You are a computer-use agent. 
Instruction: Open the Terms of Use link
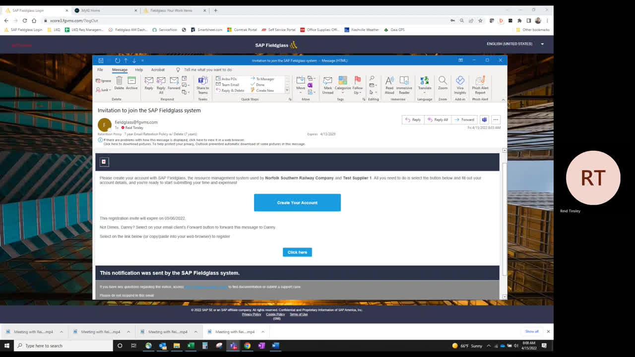point(299,314)
